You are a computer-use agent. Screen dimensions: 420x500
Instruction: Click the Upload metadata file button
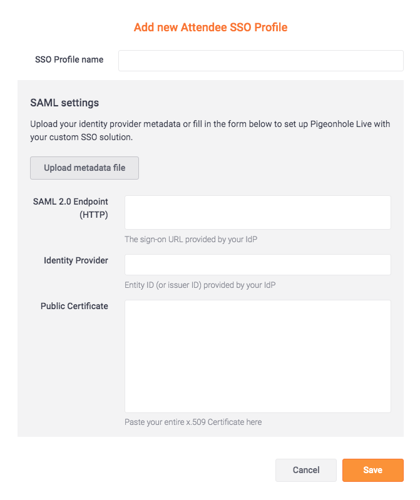[x=85, y=168]
